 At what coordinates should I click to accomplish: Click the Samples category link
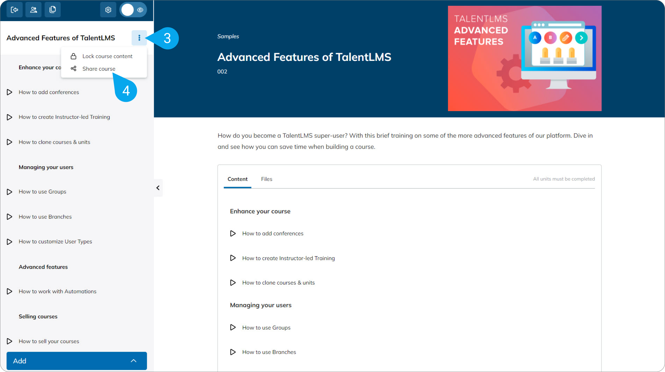pos(228,36)
